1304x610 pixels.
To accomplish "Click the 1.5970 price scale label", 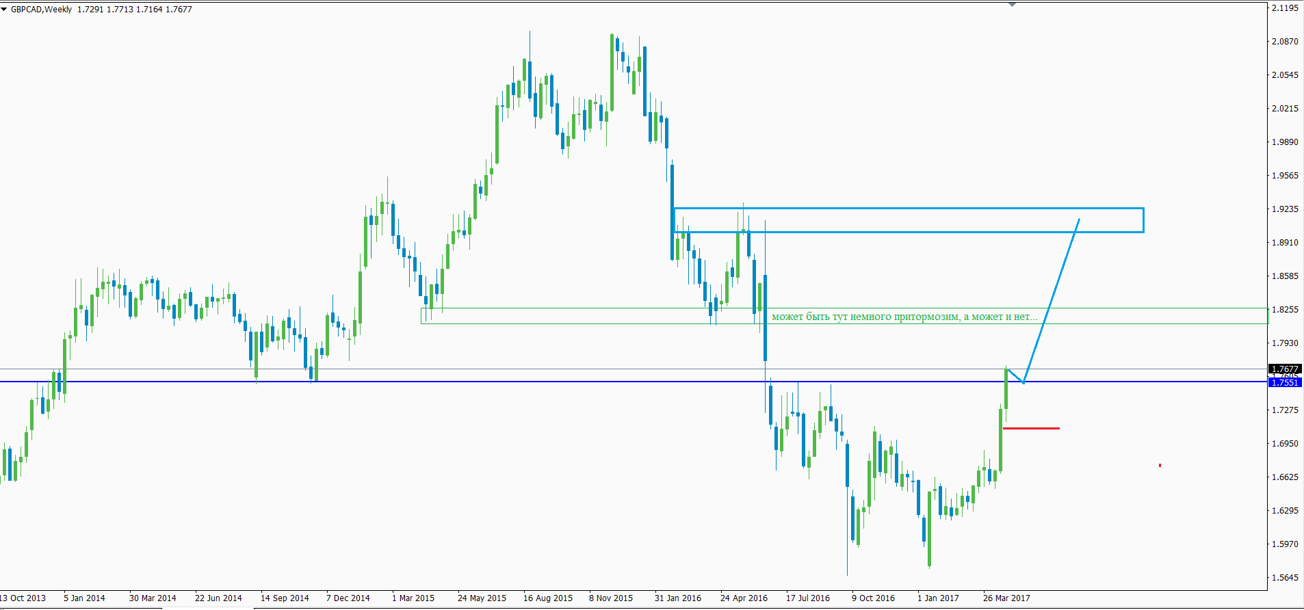I will pos(1285,544).
